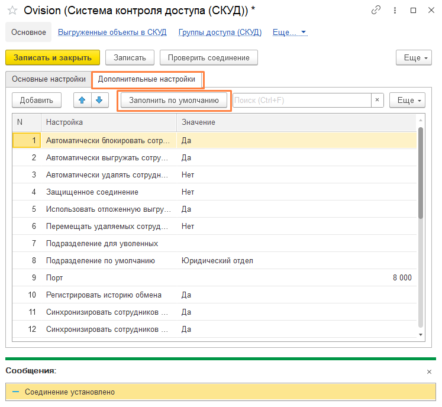442x407 pixels.
Task: Click the Значение column header
Action: click(x=296, y=122)
